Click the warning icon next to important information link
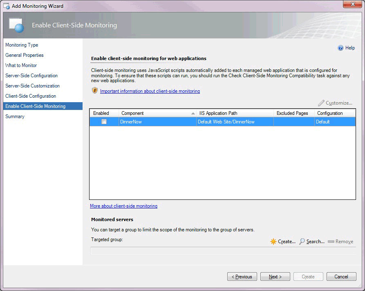This screenshot has width=365, height=291. (x=94, y=91)
